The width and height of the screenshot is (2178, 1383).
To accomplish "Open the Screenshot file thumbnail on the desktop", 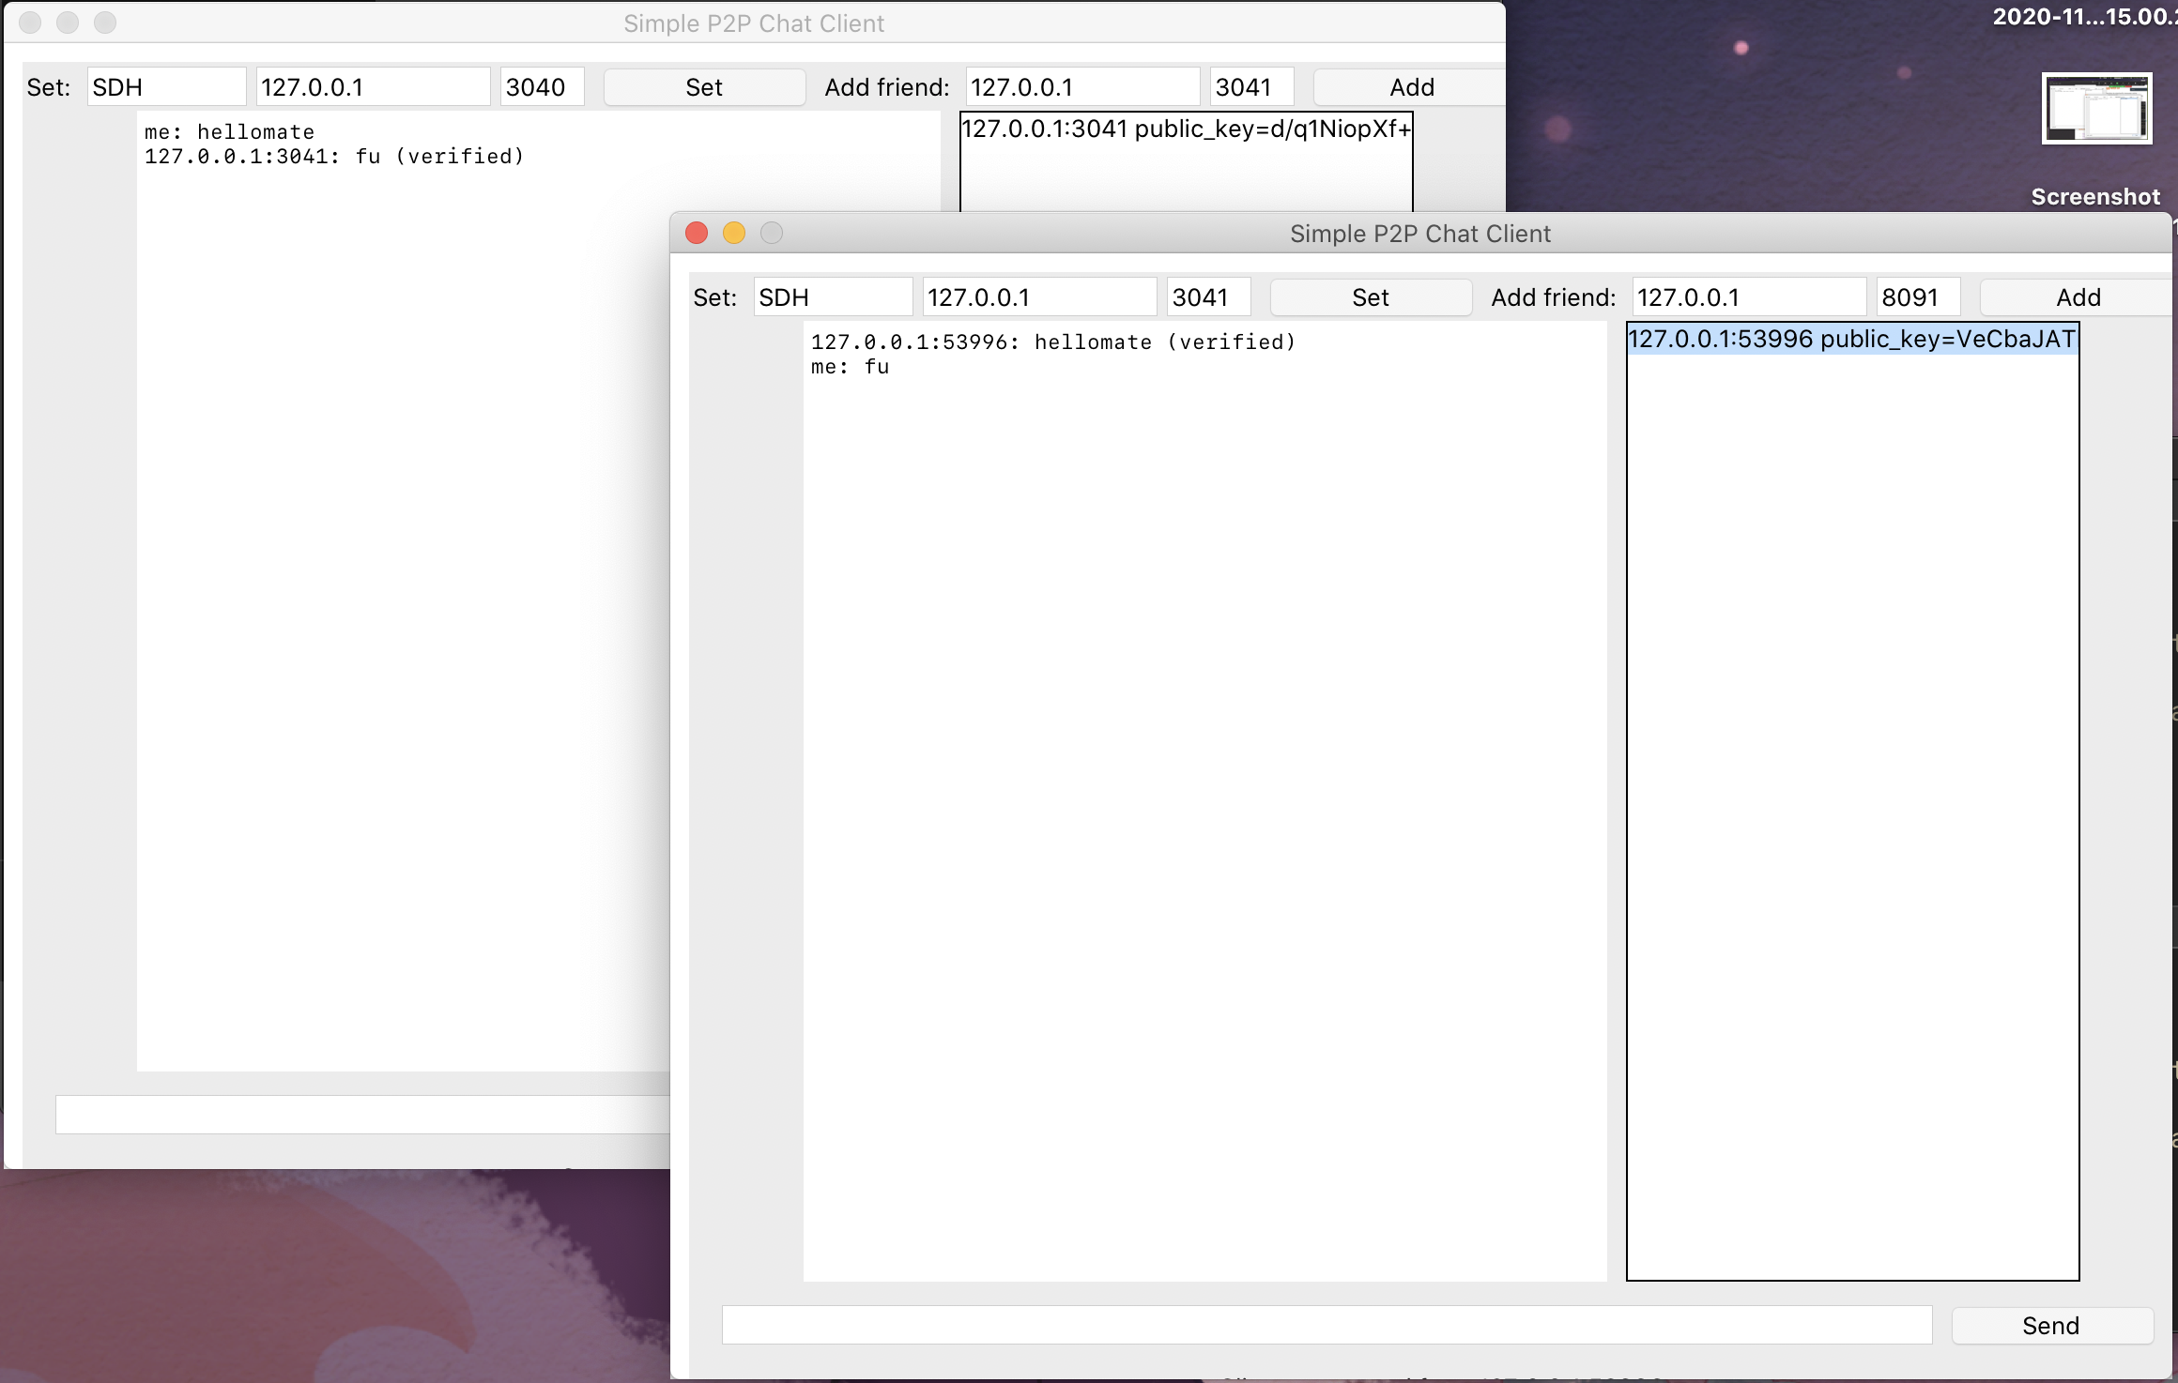I will click(x=2095, y=109).
